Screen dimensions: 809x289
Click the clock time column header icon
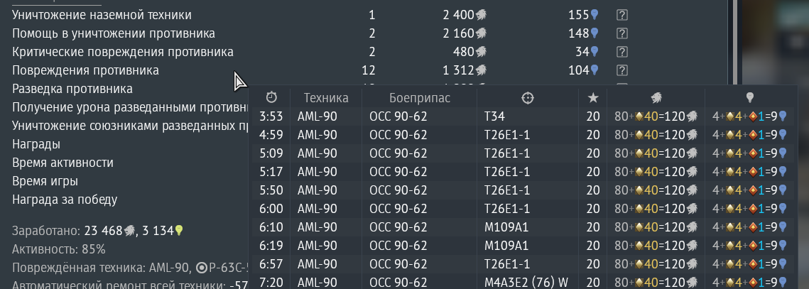pyautogui.click(x=271, y=97)
